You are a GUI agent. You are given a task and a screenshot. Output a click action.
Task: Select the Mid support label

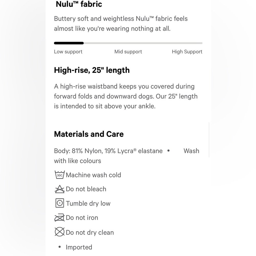point(128,52)
